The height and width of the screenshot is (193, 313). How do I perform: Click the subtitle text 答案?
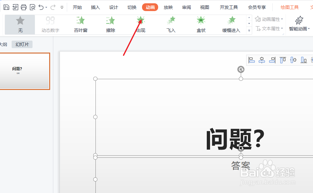[241, 166]
